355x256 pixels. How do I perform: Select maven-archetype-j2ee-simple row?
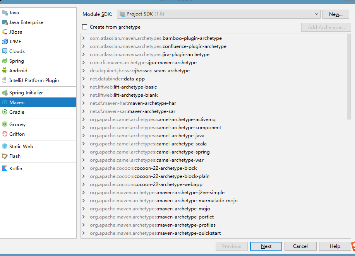(213, 193)
